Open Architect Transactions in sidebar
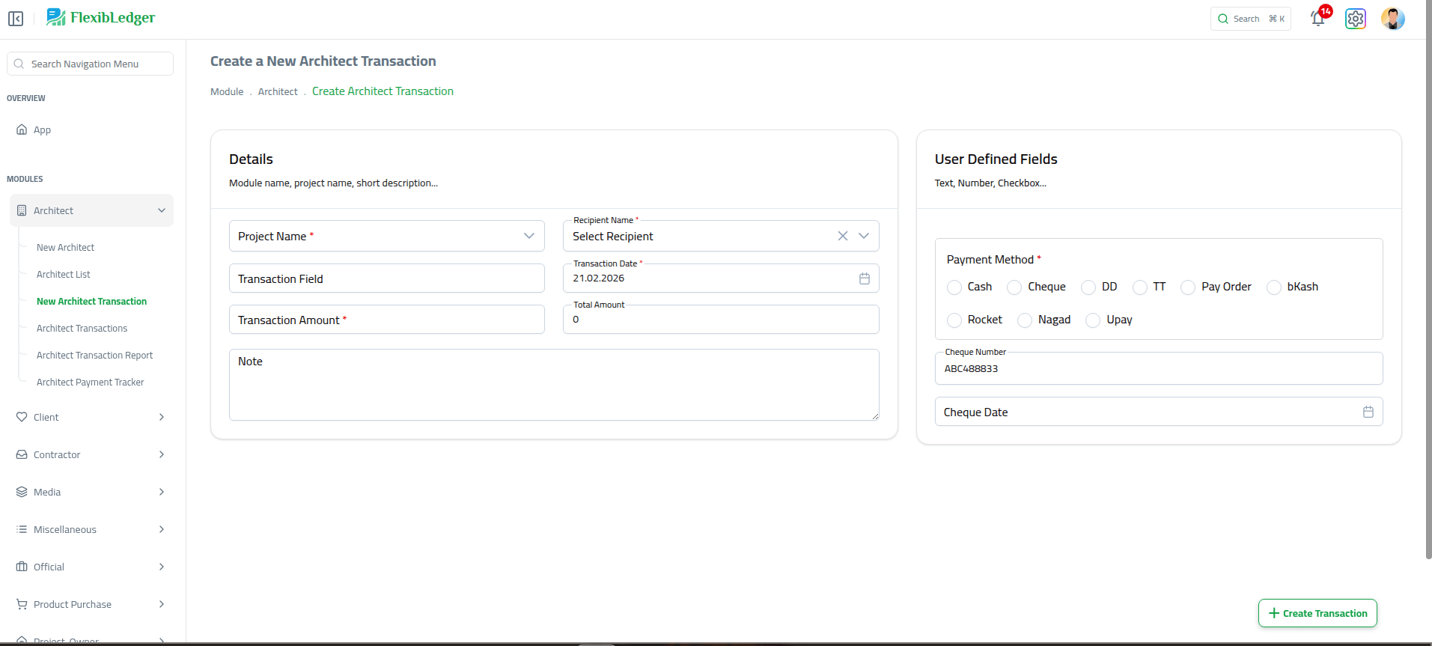The width and height of the screenshot is (1432, 646). point(82,328)
